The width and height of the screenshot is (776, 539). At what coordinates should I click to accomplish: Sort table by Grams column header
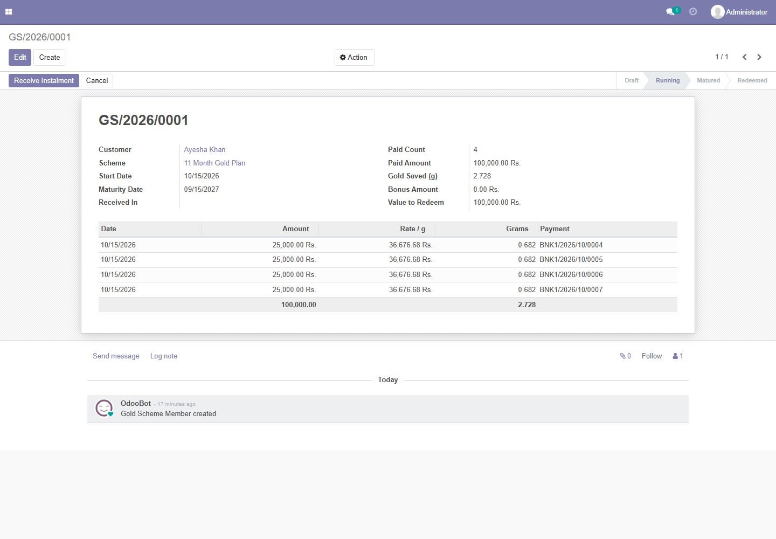(x=486, y=229)
